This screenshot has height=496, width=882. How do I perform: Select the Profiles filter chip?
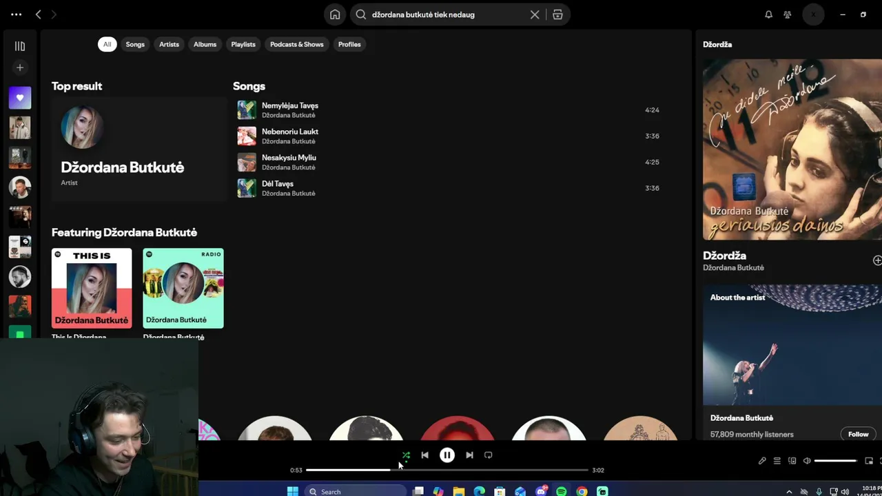[349, 44]
